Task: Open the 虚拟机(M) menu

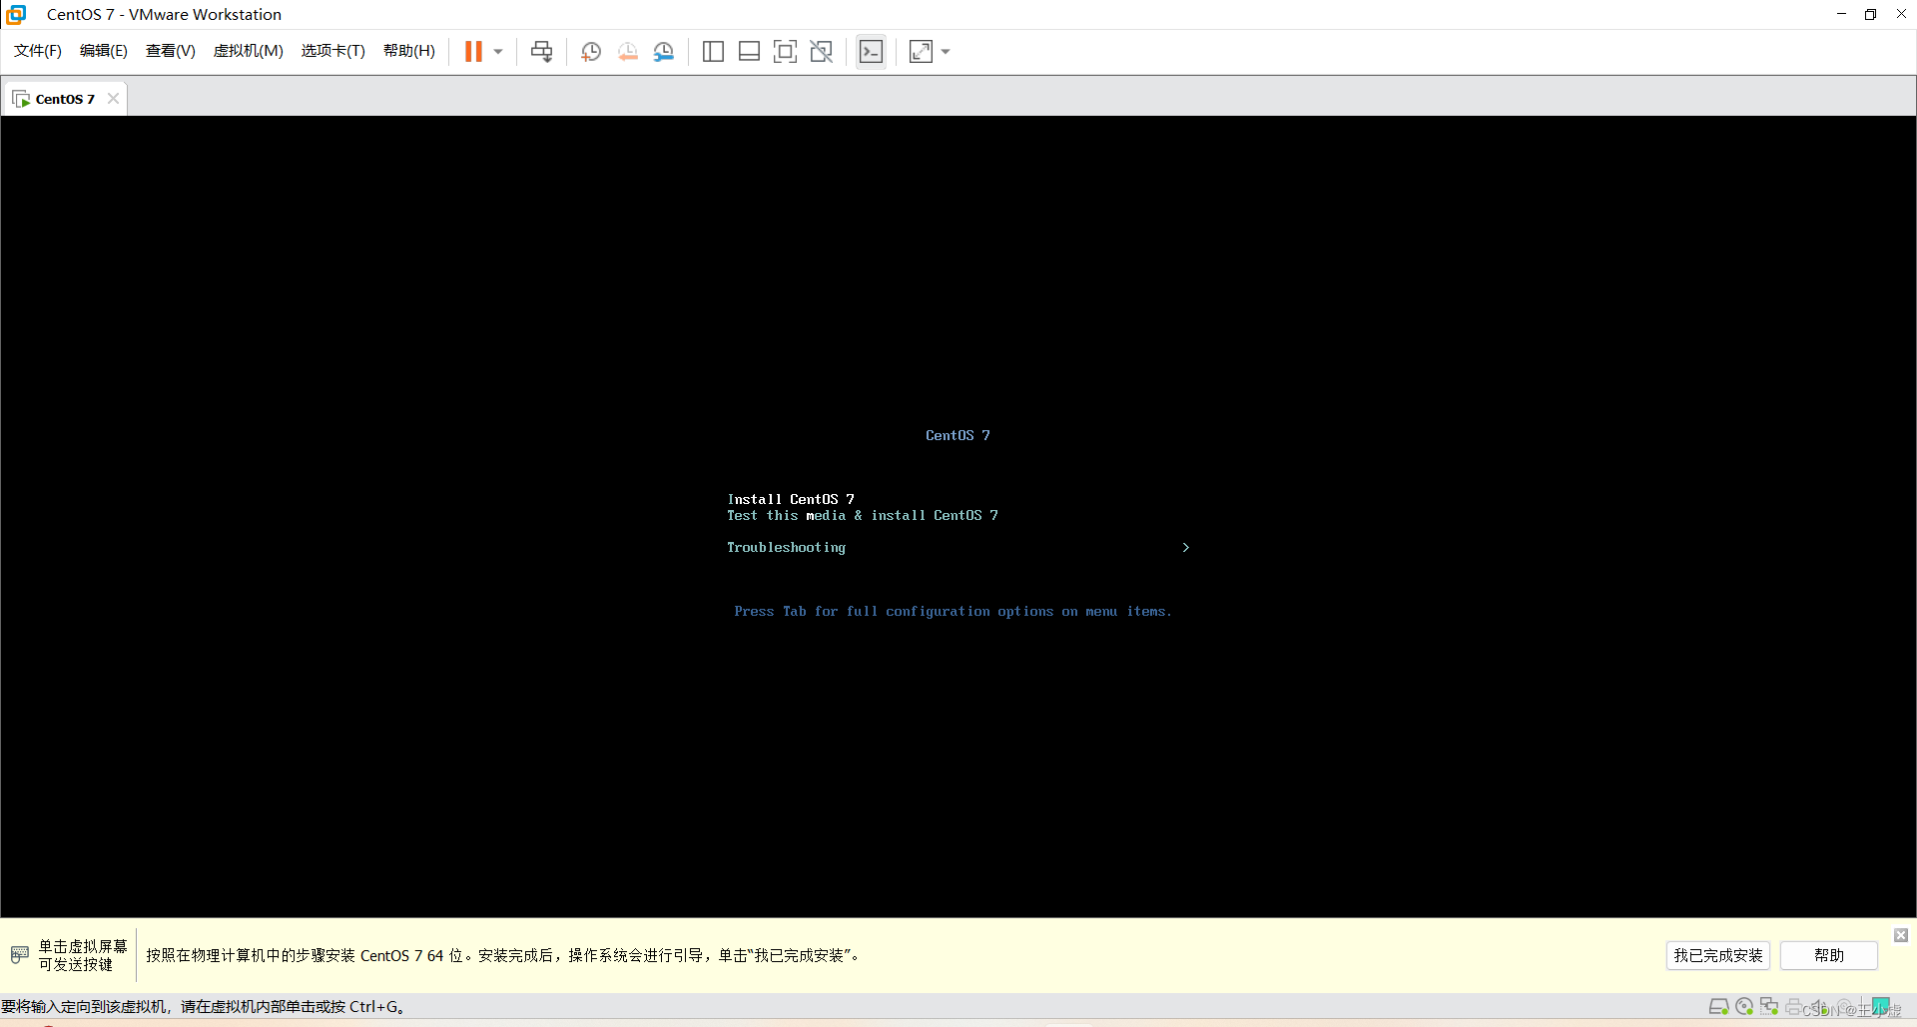Action: pyautogui.click(x=249, y=51)
